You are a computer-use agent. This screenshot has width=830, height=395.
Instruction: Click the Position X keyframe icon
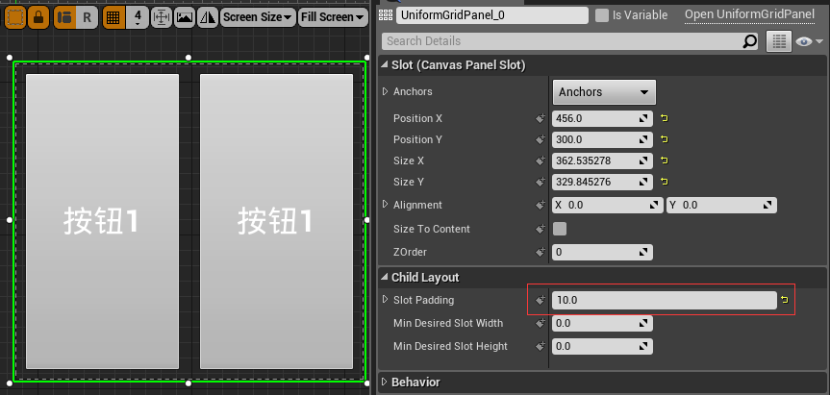point(540,118)
